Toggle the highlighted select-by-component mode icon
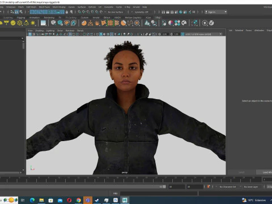The height and width of the screenshot is (204, 272). pyautogui.click(x=16, y=12)
